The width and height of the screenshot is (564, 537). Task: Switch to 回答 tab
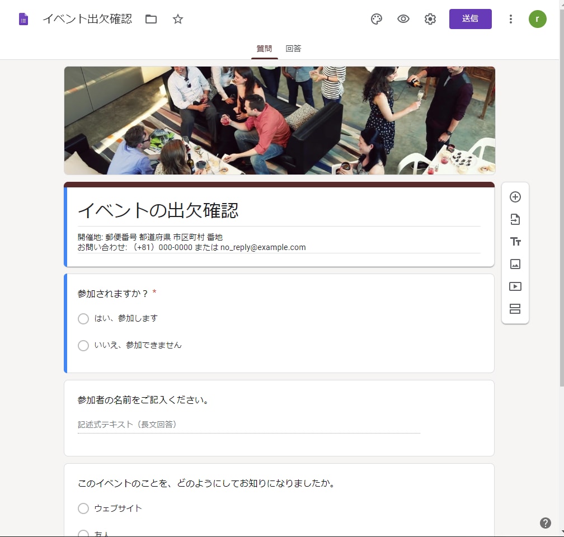click(293, 49)
